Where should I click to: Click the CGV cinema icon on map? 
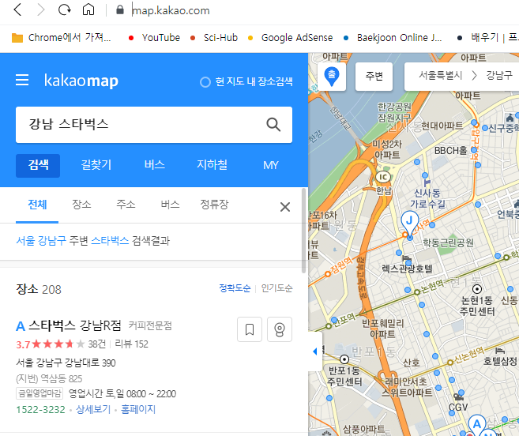pos(459,397)
